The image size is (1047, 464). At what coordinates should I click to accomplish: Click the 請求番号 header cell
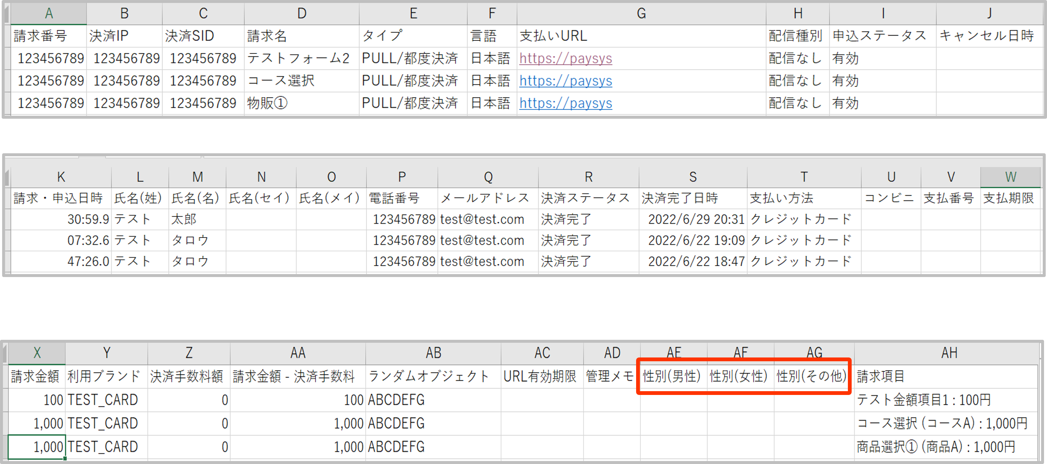coord(40,36)
